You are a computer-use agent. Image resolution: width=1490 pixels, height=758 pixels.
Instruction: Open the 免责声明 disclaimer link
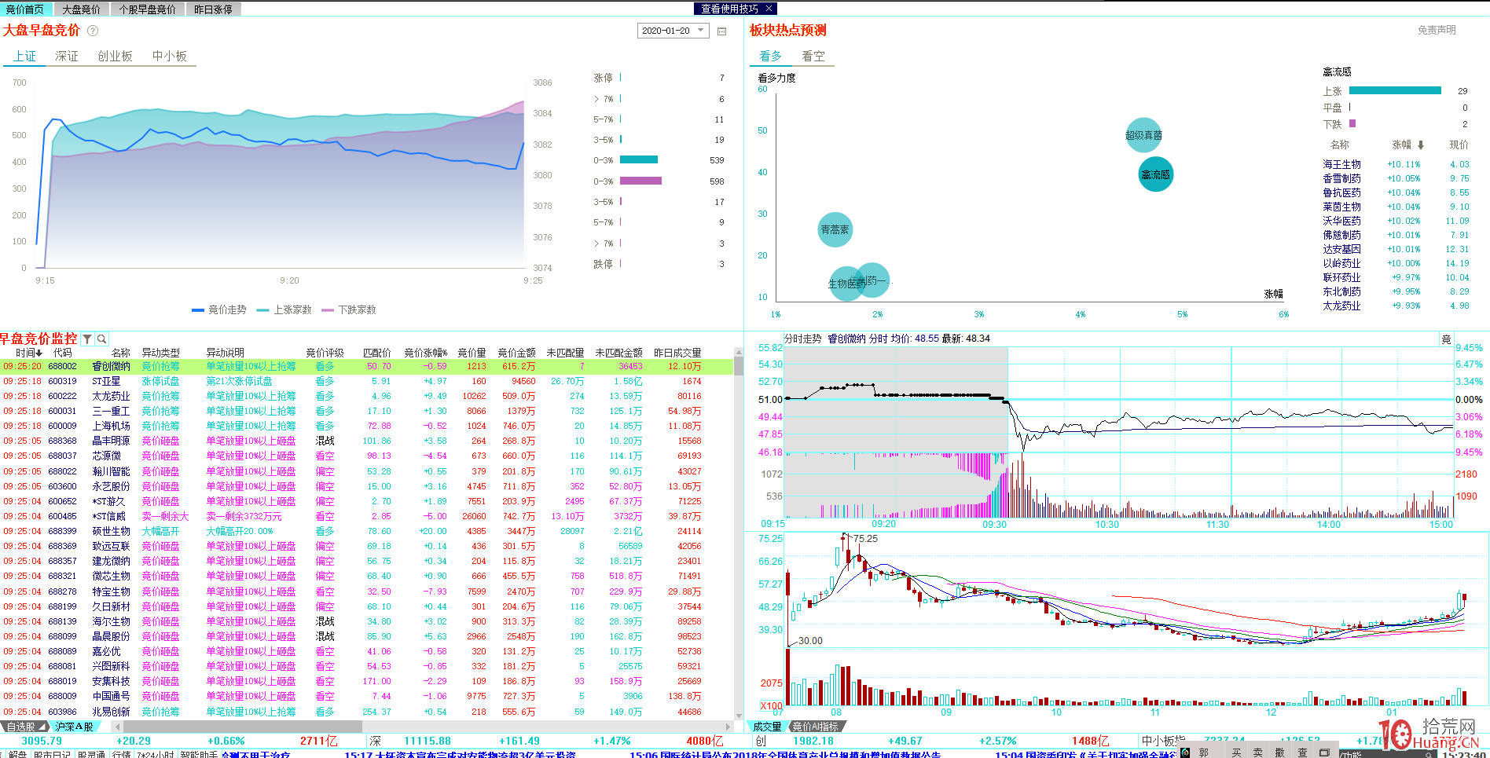(x=1437, y=30)
